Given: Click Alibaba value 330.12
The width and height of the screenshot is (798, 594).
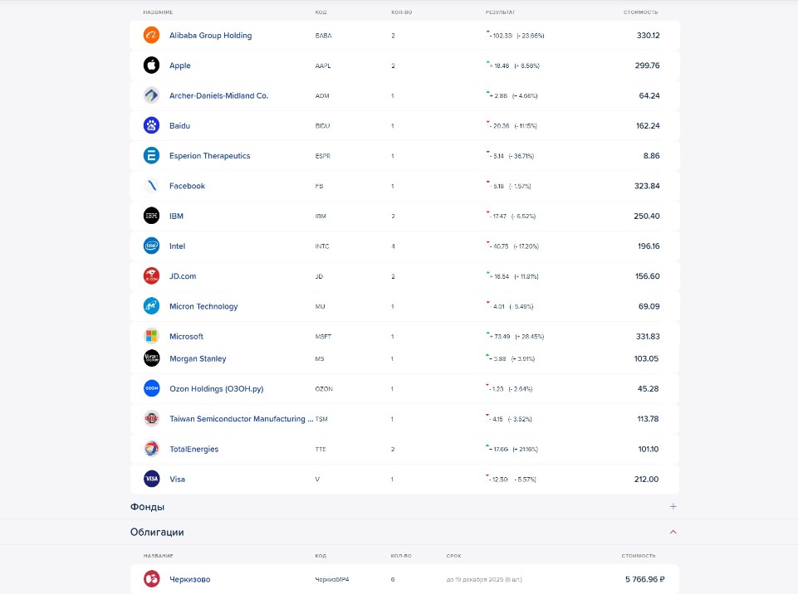Looking at the screenshot, I should click(x=648, y=36).
